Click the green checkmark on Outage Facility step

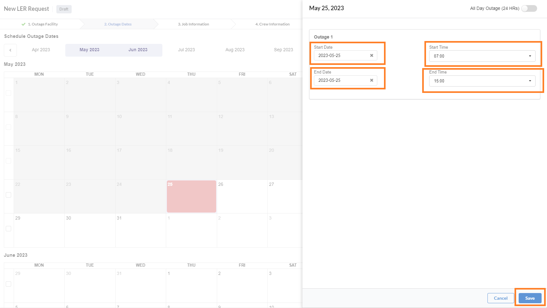(x=23, y=24)
